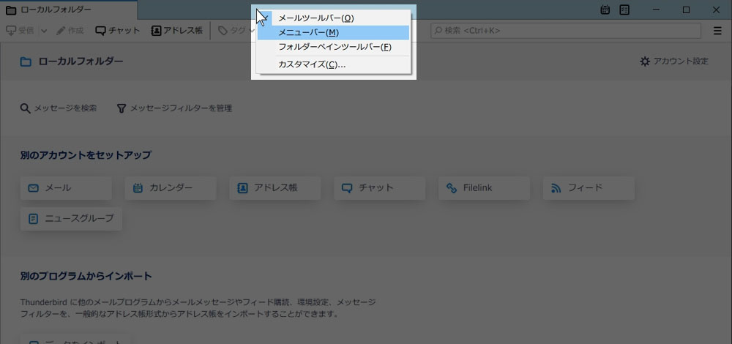Set up a ニュースグループ account
Image resolution: width=732 pixels, height=344 pixels.
[x=71, y=218]
